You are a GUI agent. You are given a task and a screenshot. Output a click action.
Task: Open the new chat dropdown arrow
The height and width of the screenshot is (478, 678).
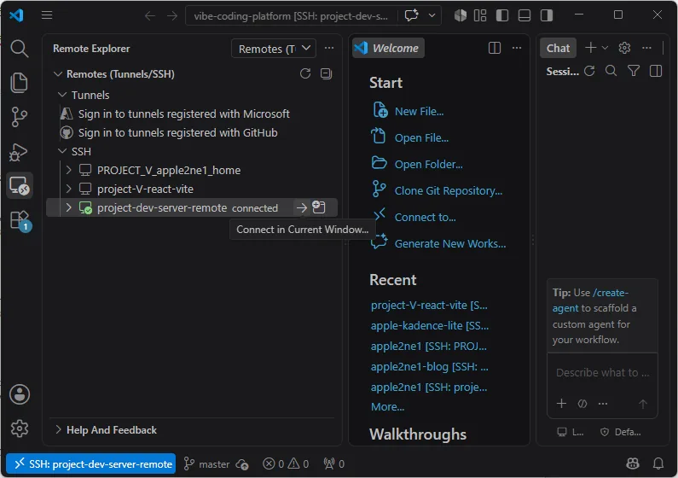(x=605, y=48)
